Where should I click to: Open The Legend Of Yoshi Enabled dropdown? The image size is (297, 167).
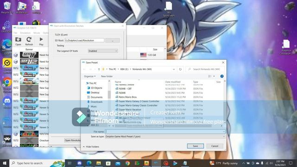point(103,51)
